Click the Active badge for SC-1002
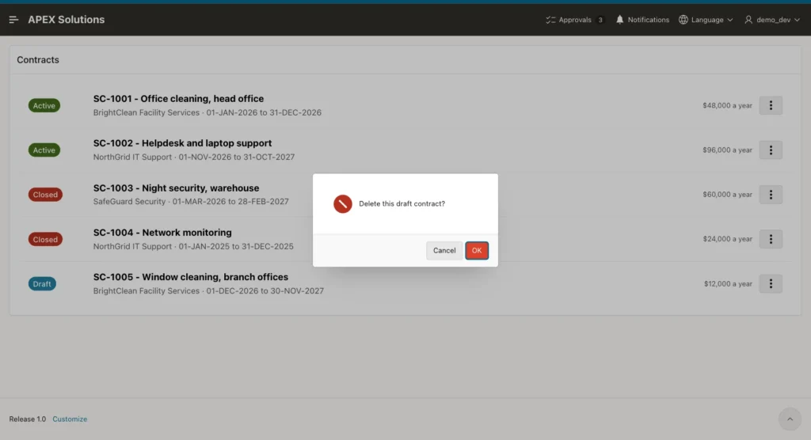 44,150
